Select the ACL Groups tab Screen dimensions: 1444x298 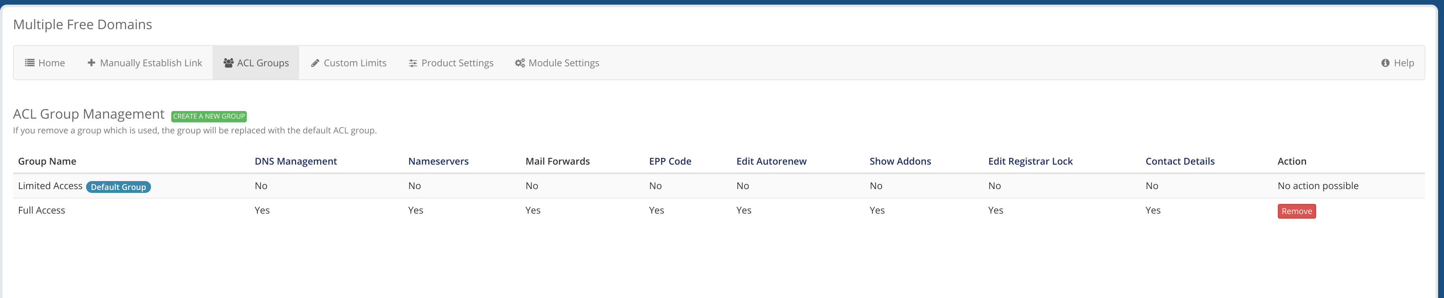tap(256, 63)
